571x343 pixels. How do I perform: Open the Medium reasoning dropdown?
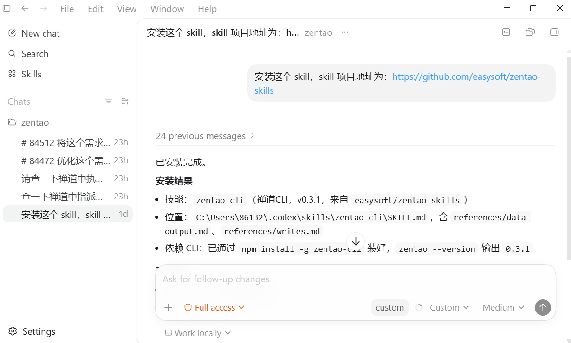pyautogui.click(x=503, y=307)
